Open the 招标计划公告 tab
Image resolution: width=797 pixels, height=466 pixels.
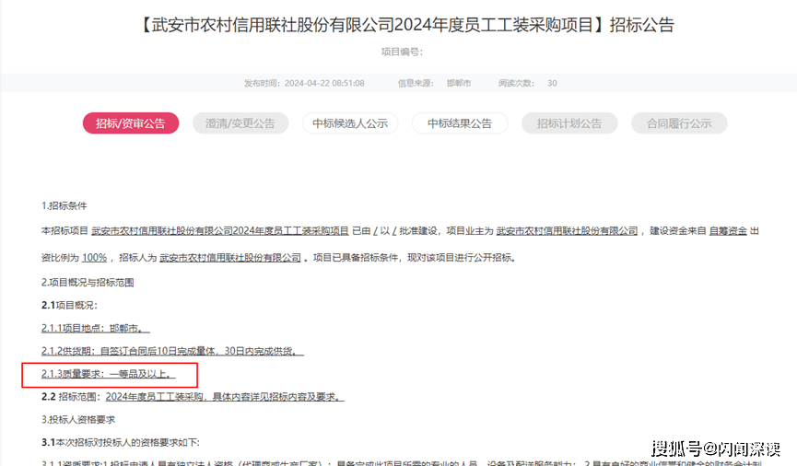569,123
